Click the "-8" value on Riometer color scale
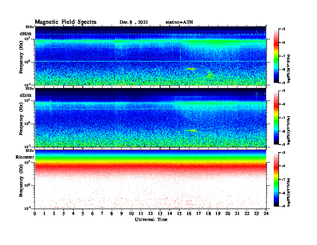 tap(283, 193)
